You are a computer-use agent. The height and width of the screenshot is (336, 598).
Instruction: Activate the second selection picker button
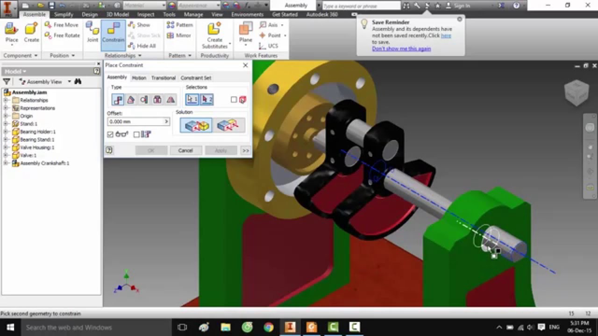pyautogui.click(x=206, y=99)
